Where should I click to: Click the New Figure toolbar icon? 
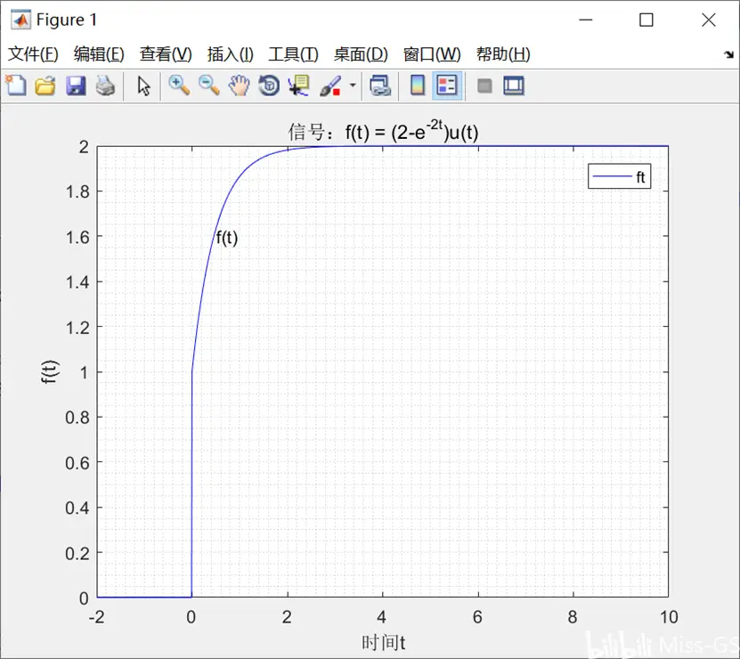[16, 85]
